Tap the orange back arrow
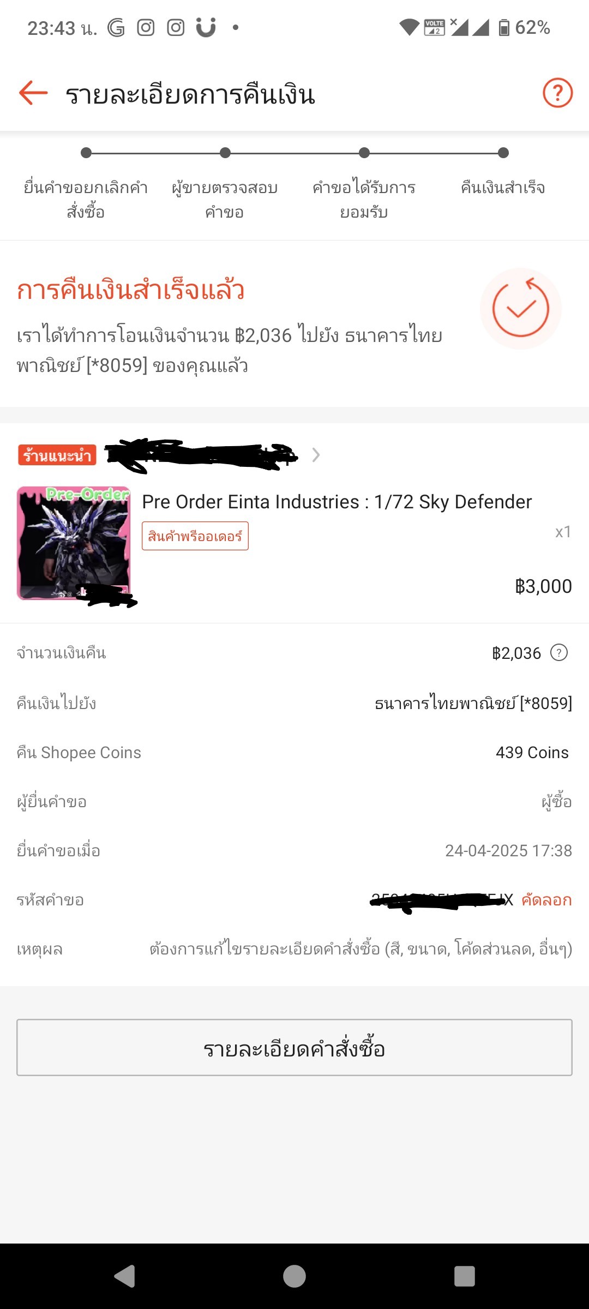The width and height of the screenshot is (589, 1309). click(x=33, y=93)
